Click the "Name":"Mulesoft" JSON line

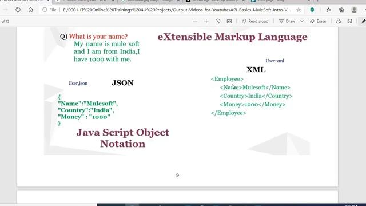pyautogui.click(x=87, y=104)
